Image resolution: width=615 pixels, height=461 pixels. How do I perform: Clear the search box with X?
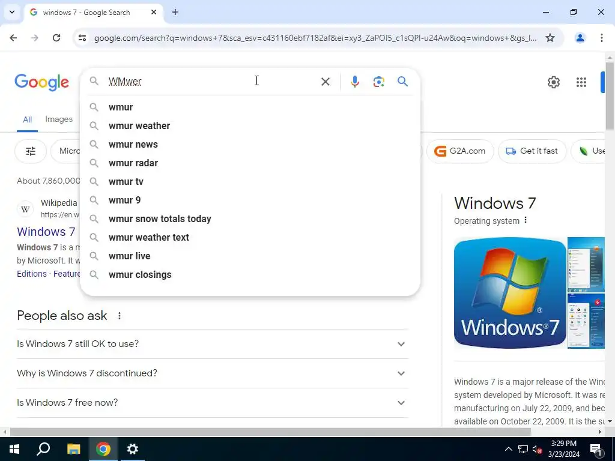[x=325, y=82]
